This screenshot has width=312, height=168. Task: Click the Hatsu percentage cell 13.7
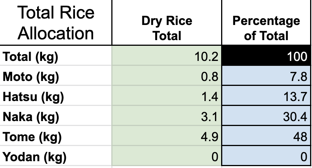coord(266,97)
